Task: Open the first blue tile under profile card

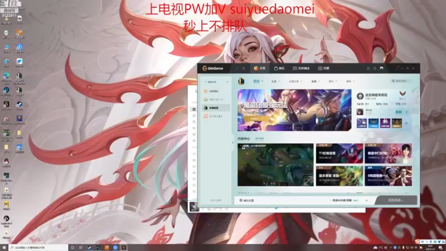Action: (361, 123)
